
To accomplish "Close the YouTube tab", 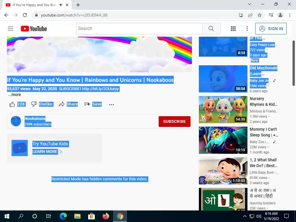I will 67,5.
